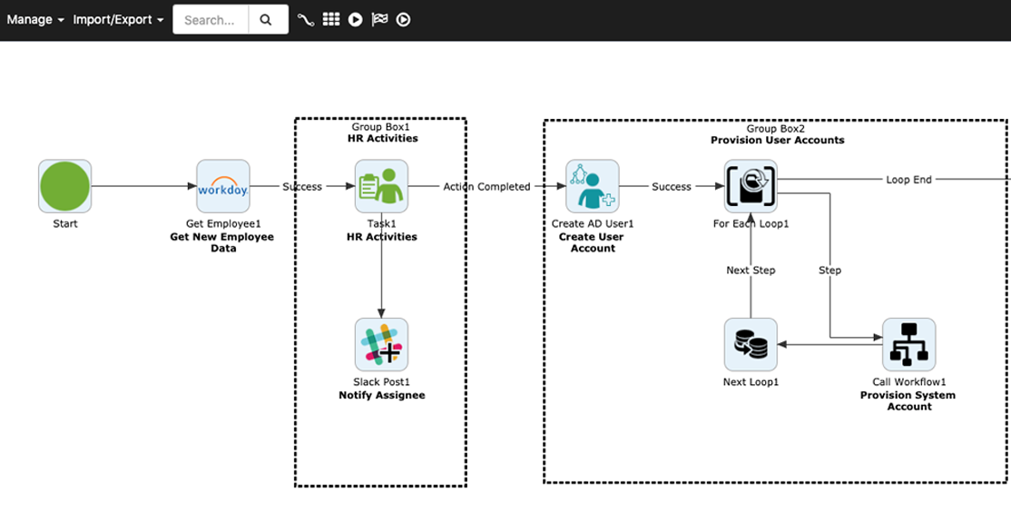Click the outlined play circle icon
1011x512 pixels.
click(x=403, y=19)
